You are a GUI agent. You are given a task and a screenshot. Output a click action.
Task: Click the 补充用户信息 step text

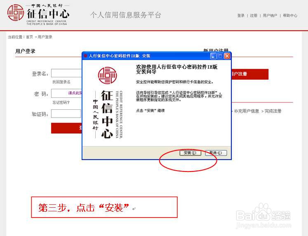[247, 111]
